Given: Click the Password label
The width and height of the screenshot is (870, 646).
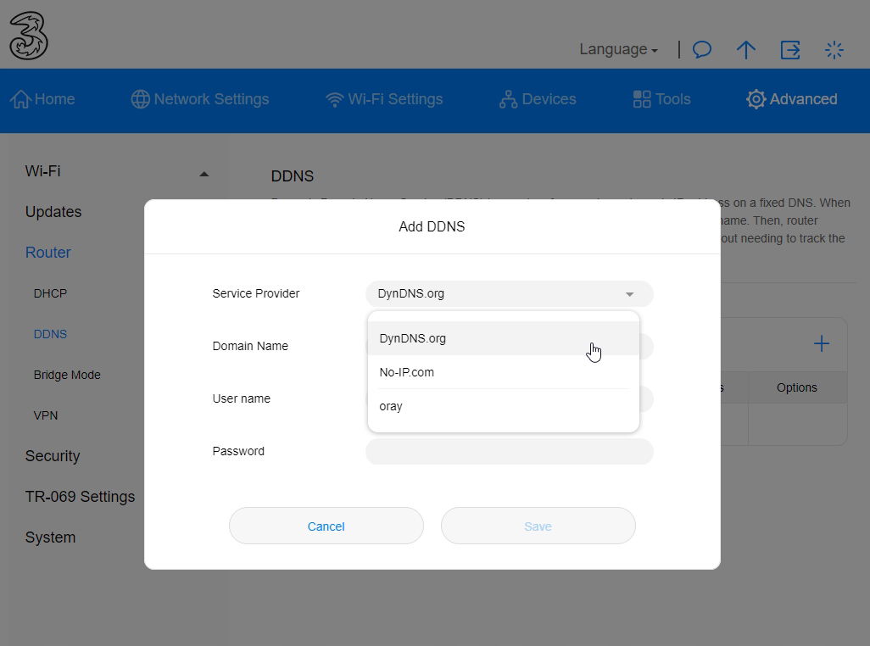Looking at the screenshot, I should click(x=238, y=451).
